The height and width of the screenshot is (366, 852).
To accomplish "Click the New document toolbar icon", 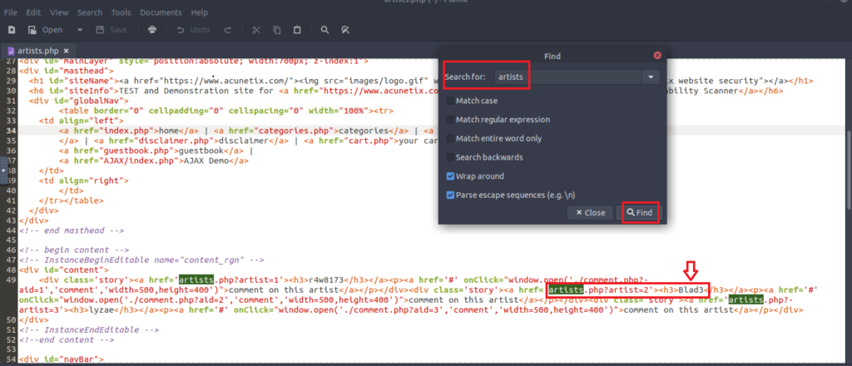I will (x=12, y=30).
